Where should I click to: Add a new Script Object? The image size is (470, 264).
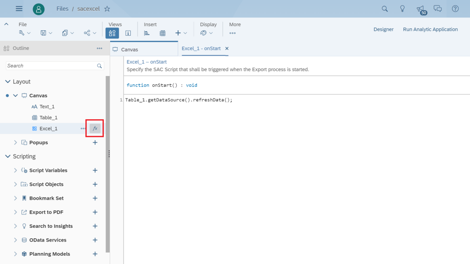click(x=95, y=184)
